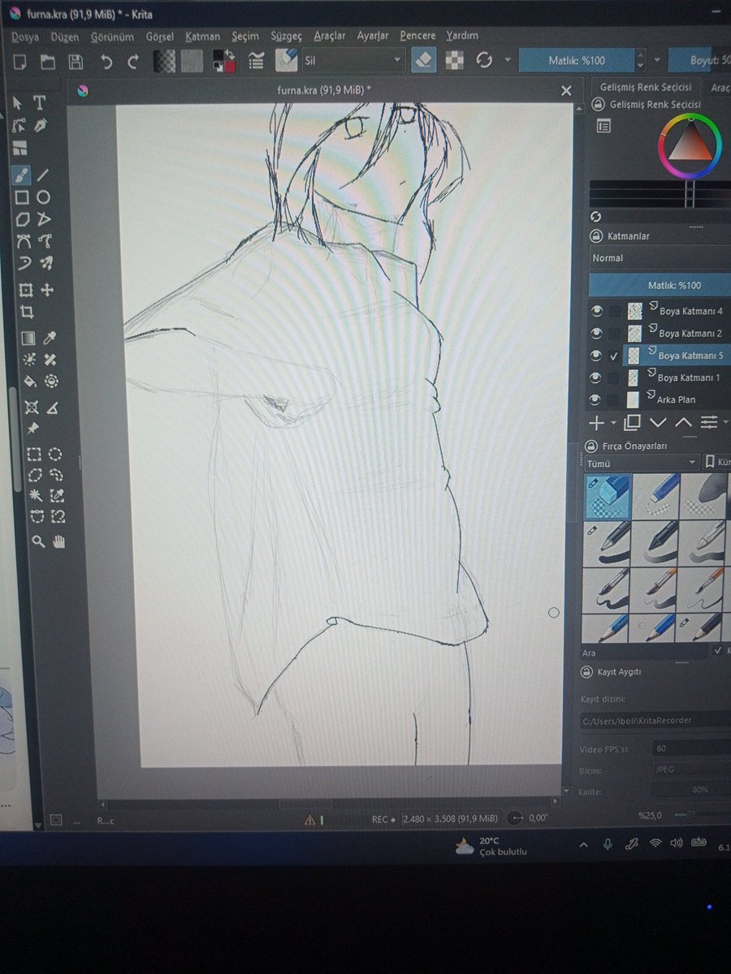
Task: Open the Sil blending mode dropdown
Action: pyautogui.click(x=352, y=60)
